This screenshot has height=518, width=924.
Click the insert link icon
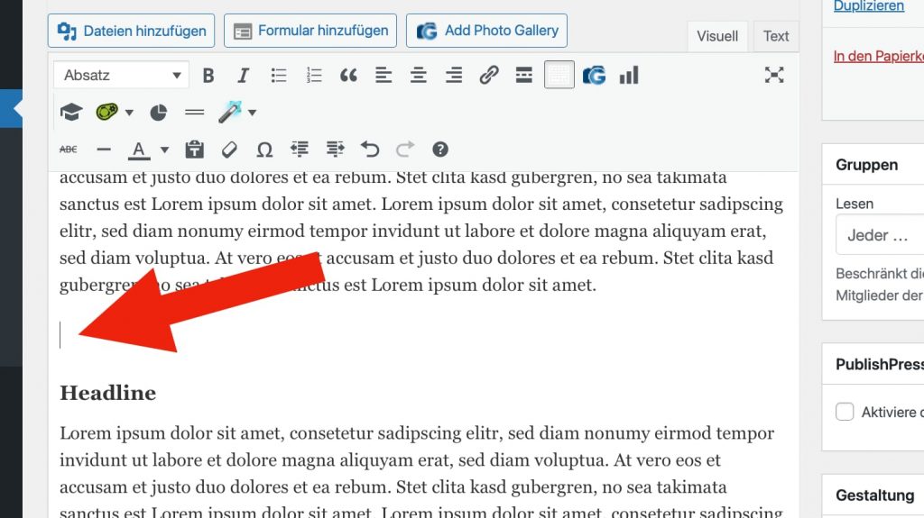(x=489, y=76)
